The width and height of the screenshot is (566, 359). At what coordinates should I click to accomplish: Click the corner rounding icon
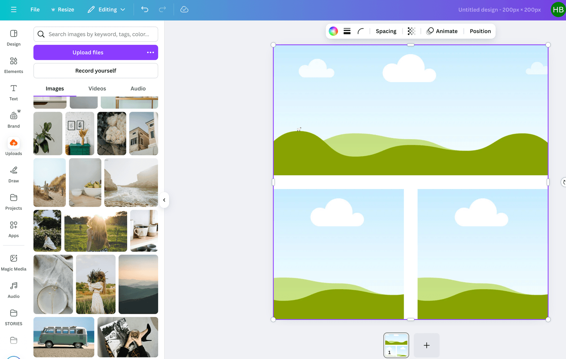[x=361, y=31]
